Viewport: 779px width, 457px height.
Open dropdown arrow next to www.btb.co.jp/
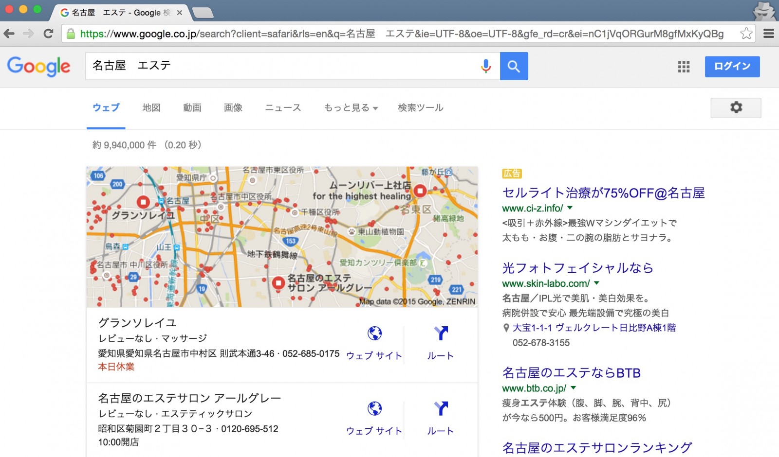tap(574, 388)
